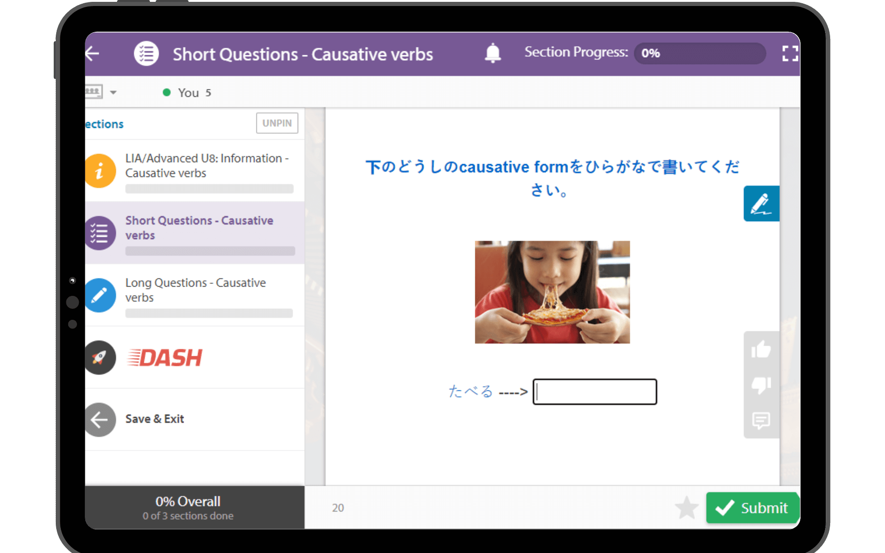This screenshot has height=553, width=885.
Task: Open the comment feedback icon
Action: click(761, 420)
